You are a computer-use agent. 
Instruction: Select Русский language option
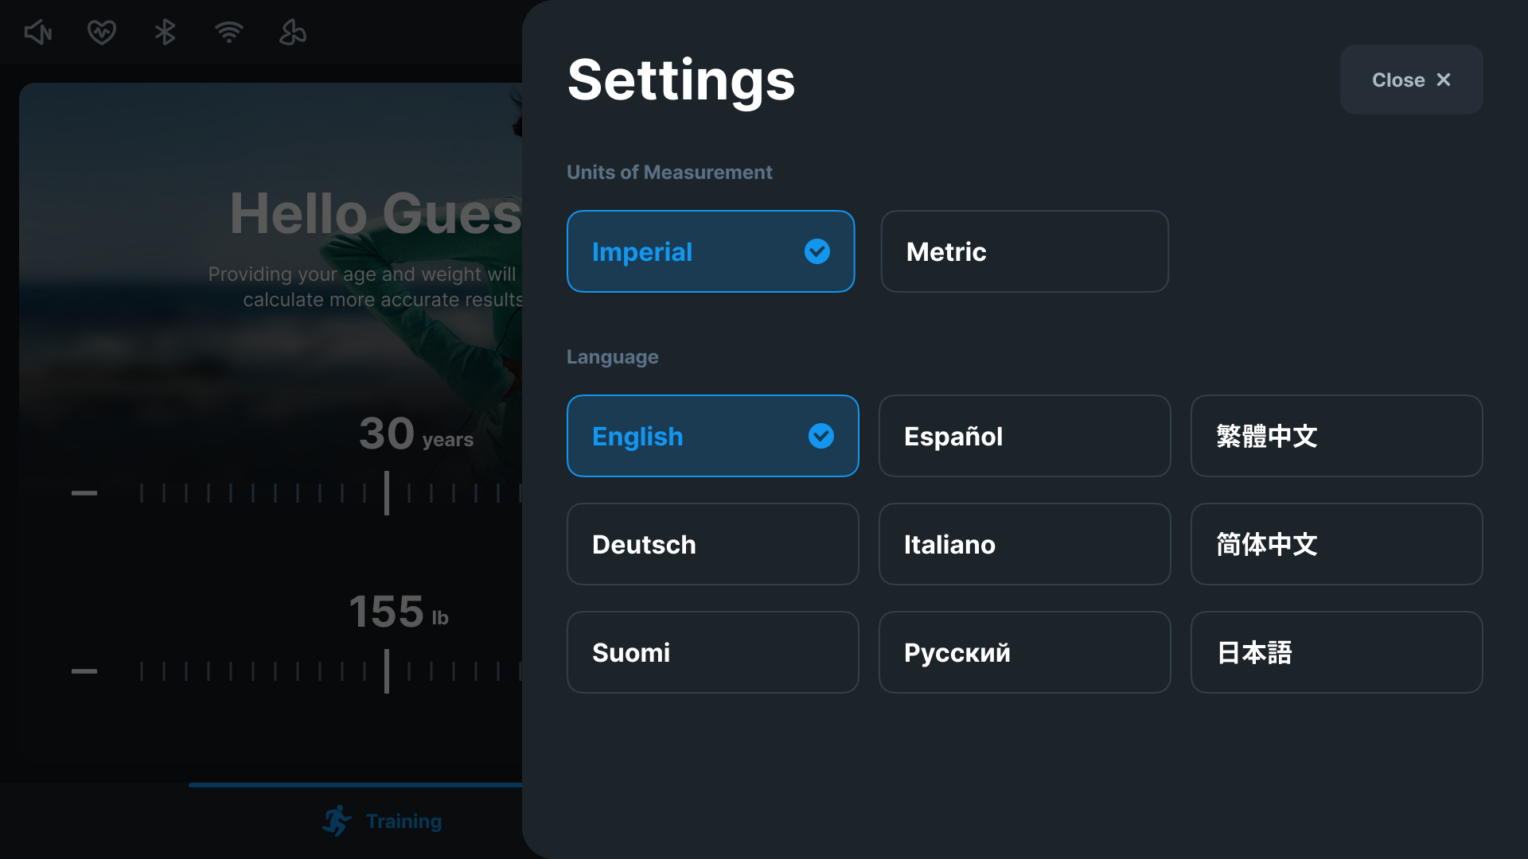[1025, 652]
